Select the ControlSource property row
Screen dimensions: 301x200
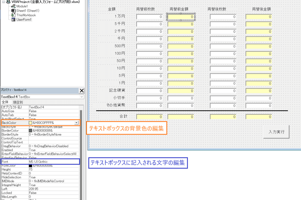point(40,138)
